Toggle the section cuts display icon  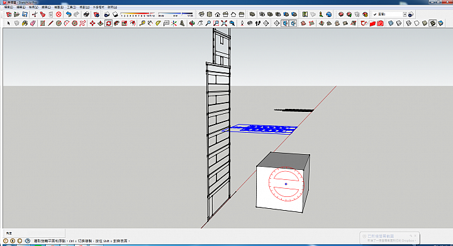coord(293,23)
